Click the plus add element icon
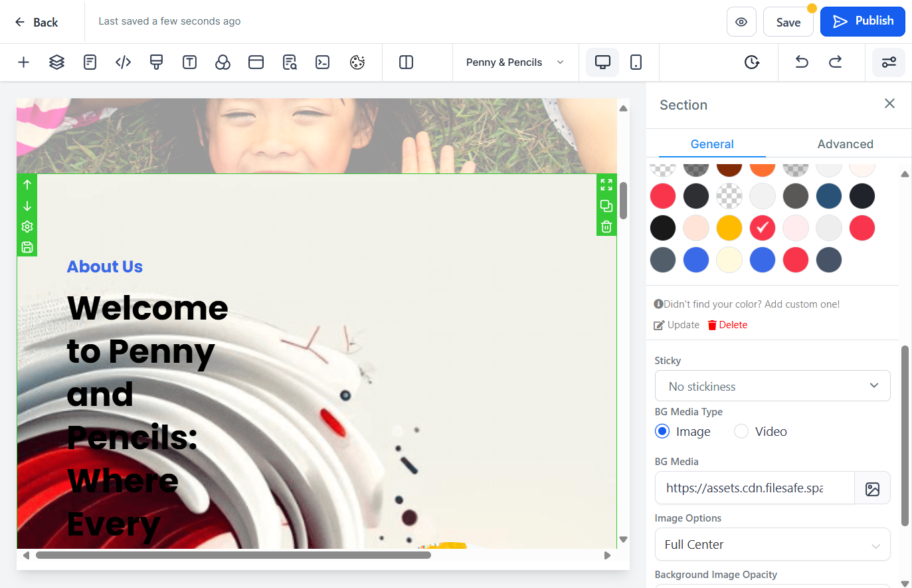Screen dimensions: 912x588 point(23,62)
